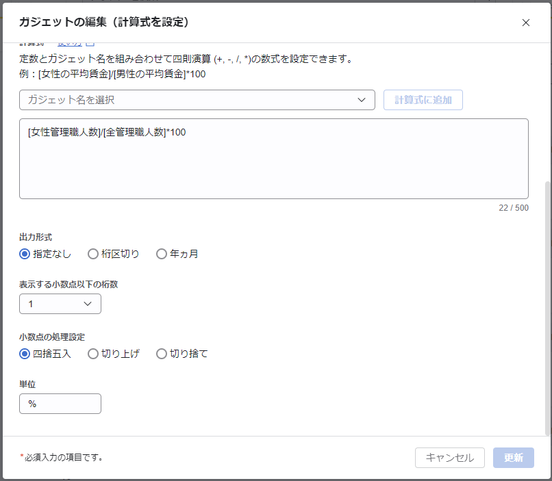
Task: Click the 計算式に追加 button
Action: [423, 100]
